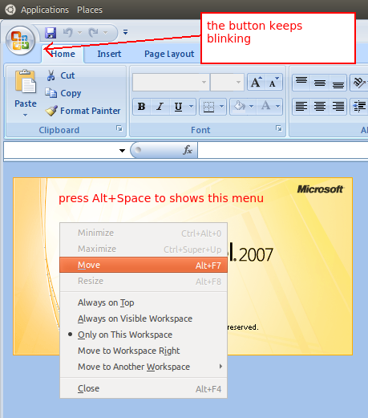Click the Redo arrow icon
Image resolution: width=368 pixels, height=418 pixels.
click(94, 33)
